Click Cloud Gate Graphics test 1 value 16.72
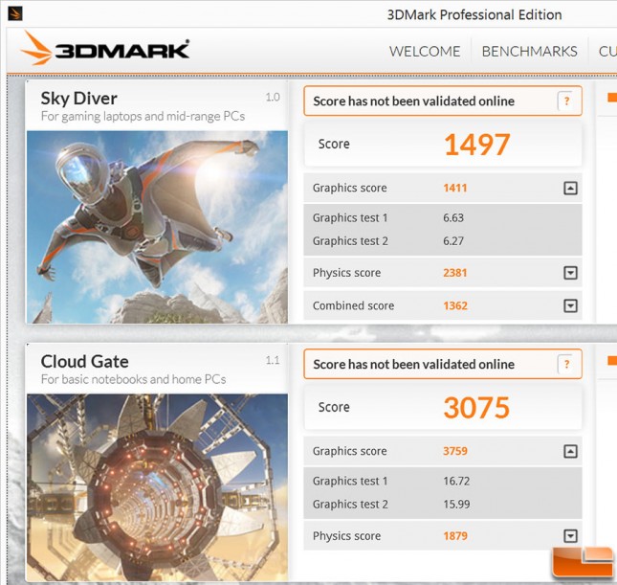This screenshot has width=617, height=585. pyautogui.click(x=456, y=481)
